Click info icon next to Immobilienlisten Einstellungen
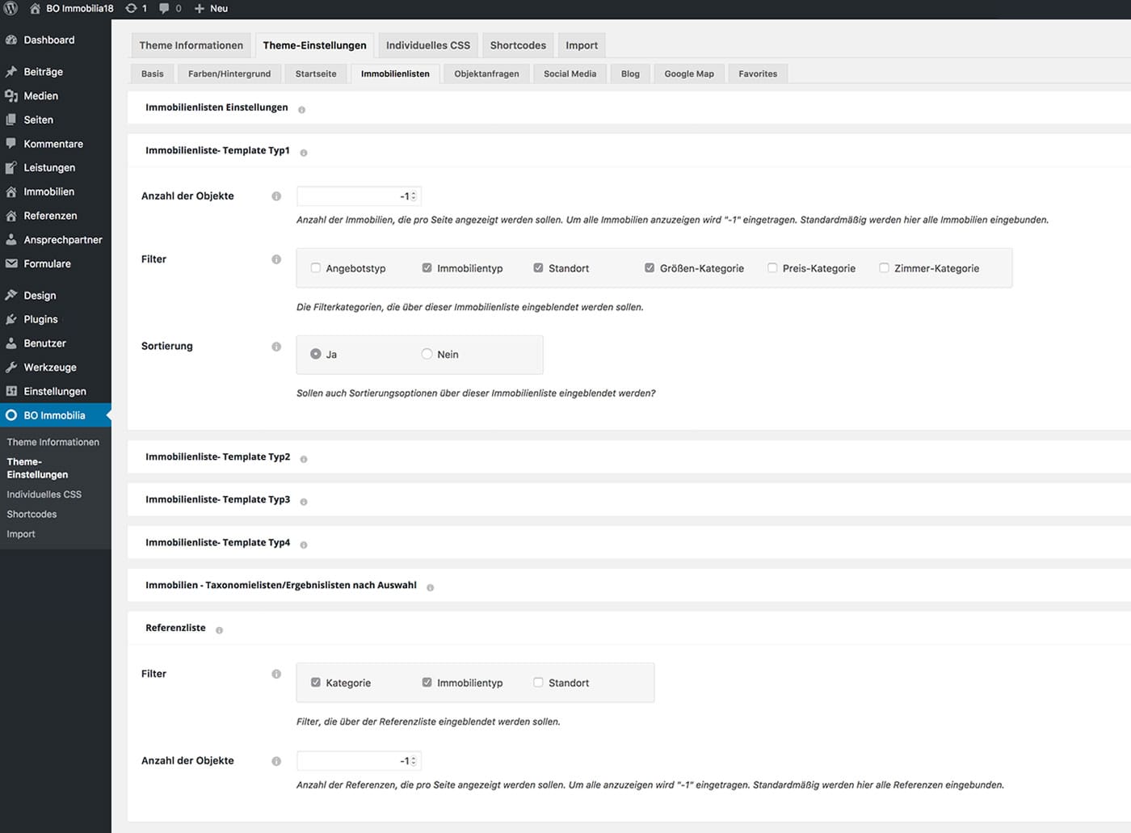Image resolution: width=1131 pixels, height=833 pixels. (301, 110)
